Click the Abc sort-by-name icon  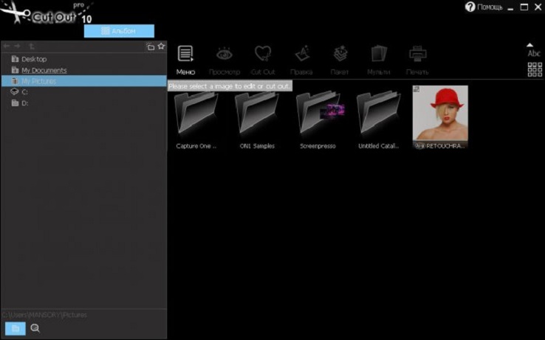[x=534, y=54]
